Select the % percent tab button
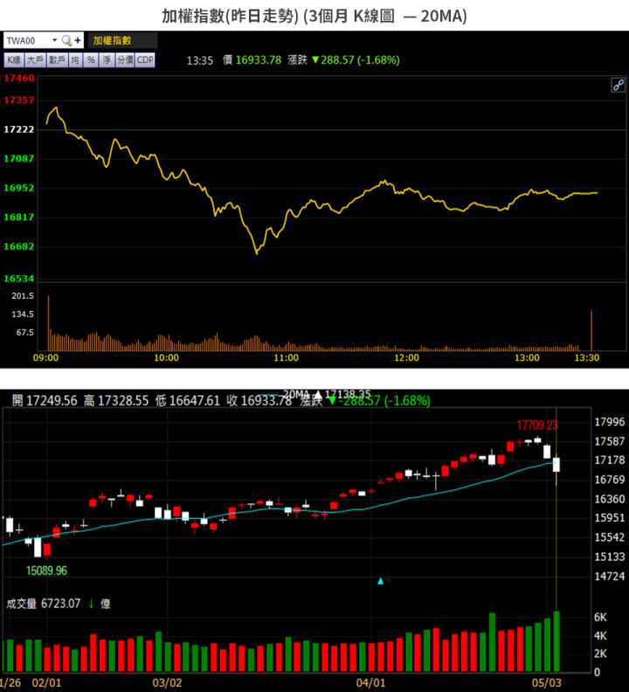Image resolution: width=629 pixels, height=692 pixels. [x=91, y=60]
